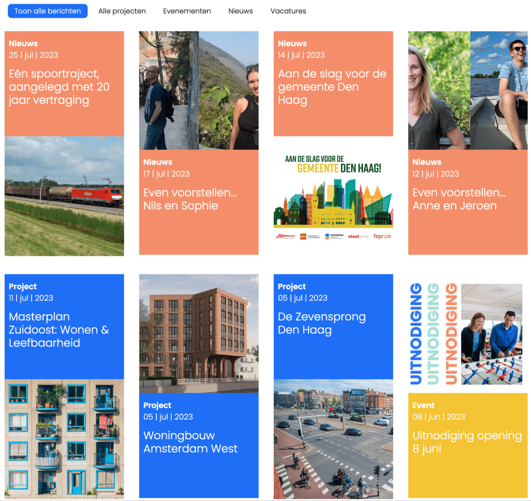Image resolution: width=531 pixels, height=501 pixels.
Task: Open 'Aan de slag voor de gemeente Den Haag'
Action: coord(332,86)
